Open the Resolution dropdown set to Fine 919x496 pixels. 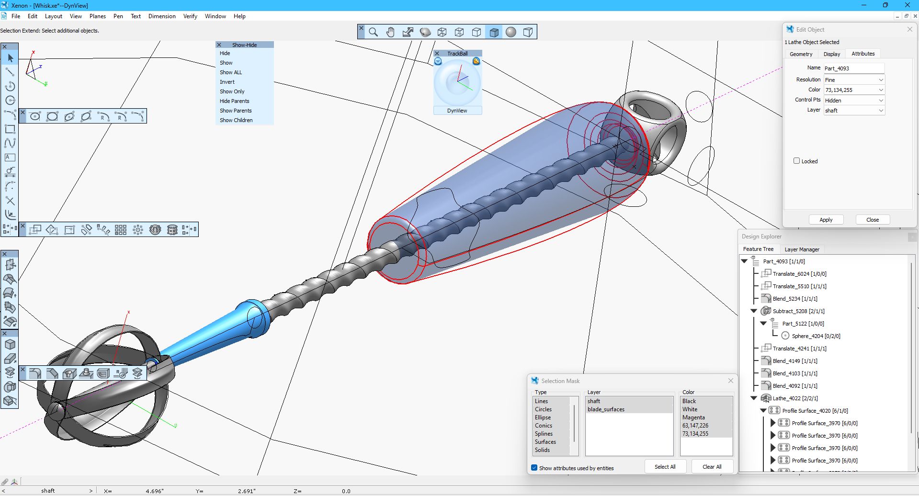click(x=854, y=79)
